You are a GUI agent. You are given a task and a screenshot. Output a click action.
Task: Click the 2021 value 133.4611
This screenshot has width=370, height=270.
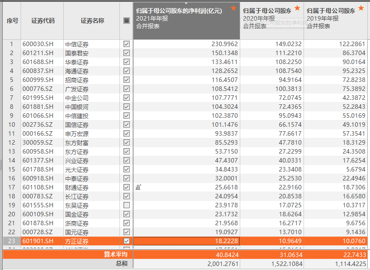point(225,62)
